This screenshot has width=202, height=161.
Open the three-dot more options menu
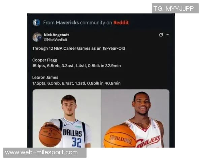point(167,35)
